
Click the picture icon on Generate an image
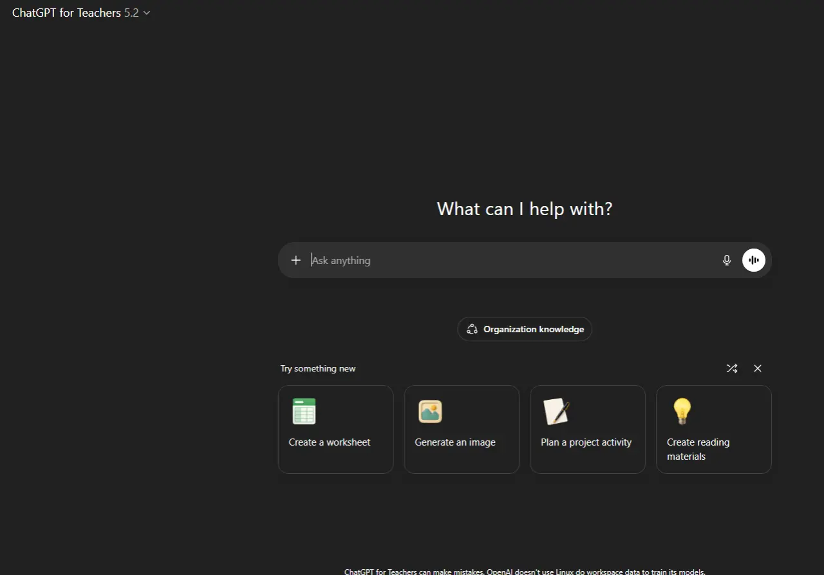point(430,411)
